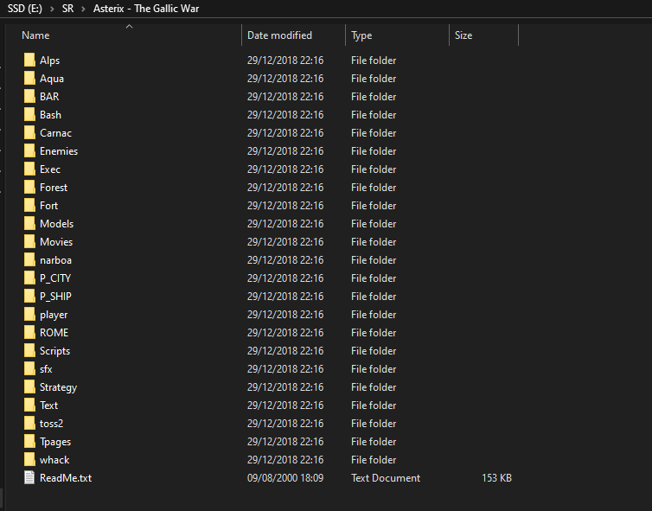Select the Forest folder name
This screenshot has width=652, height=511.
54,188
